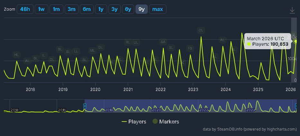The height and width of the screenshot is (136, 300).
Task: Click the 'Players: 190,653' tooltip value
Action: (270, 44)
